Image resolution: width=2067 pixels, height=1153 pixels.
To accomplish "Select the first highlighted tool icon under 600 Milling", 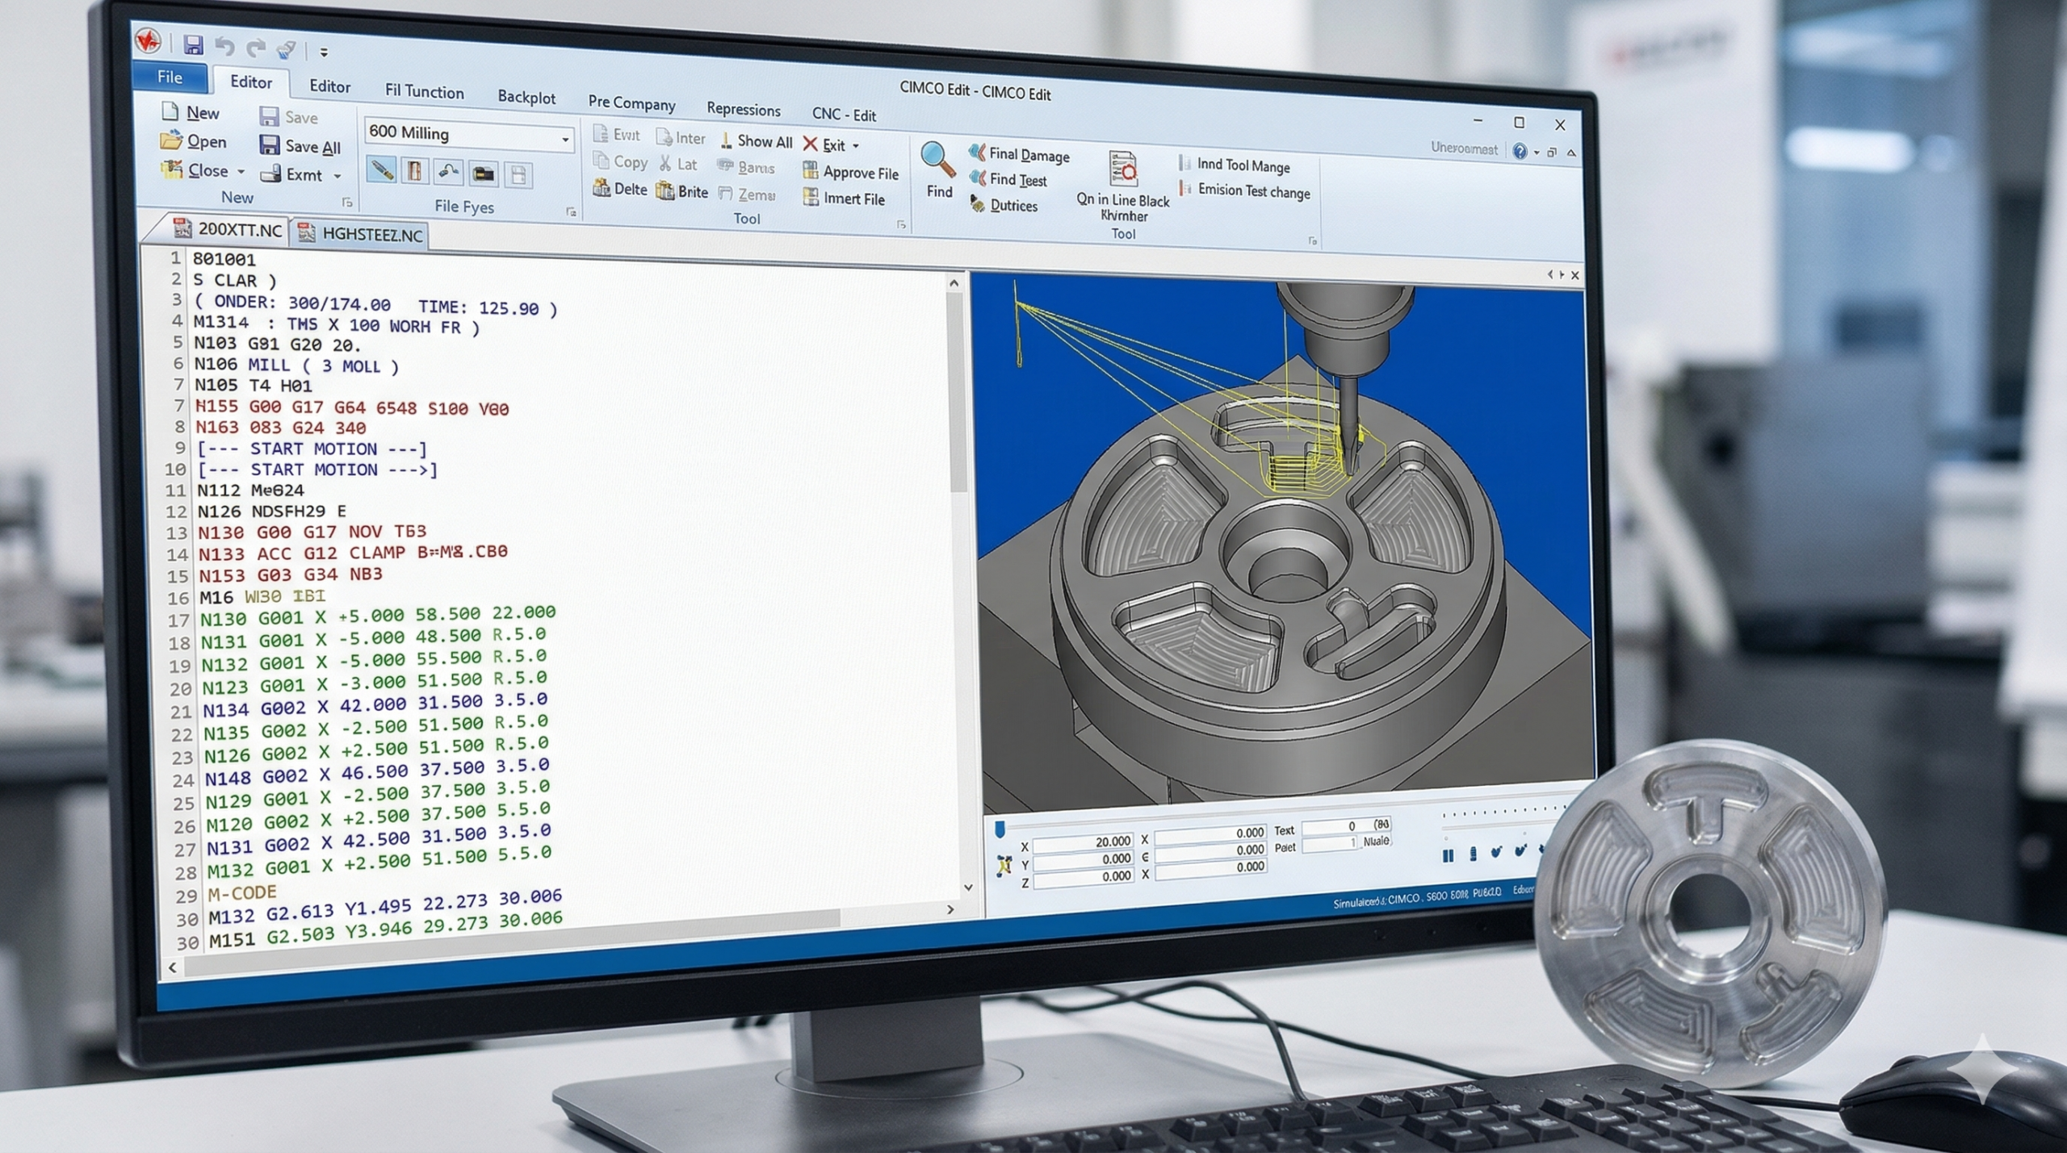I will (381, 169).
